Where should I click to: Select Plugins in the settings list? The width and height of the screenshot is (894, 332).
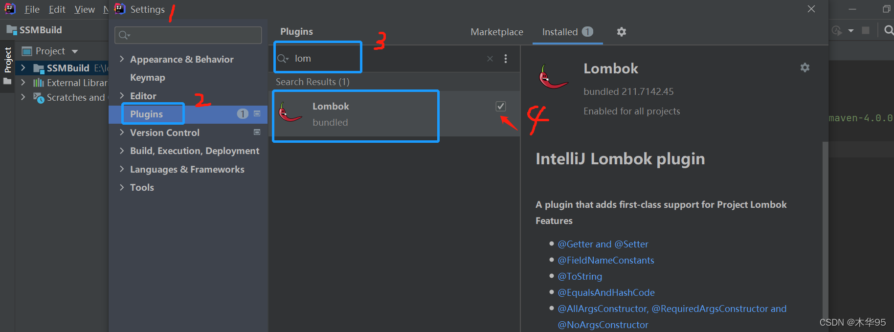coord(188,114)
